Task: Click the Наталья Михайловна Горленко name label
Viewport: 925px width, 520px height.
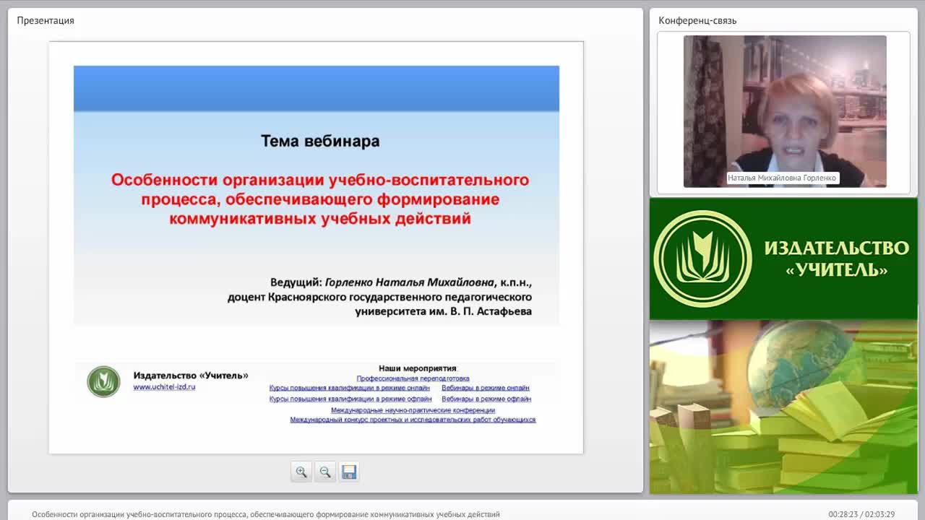Action: (x=782, y=178)
